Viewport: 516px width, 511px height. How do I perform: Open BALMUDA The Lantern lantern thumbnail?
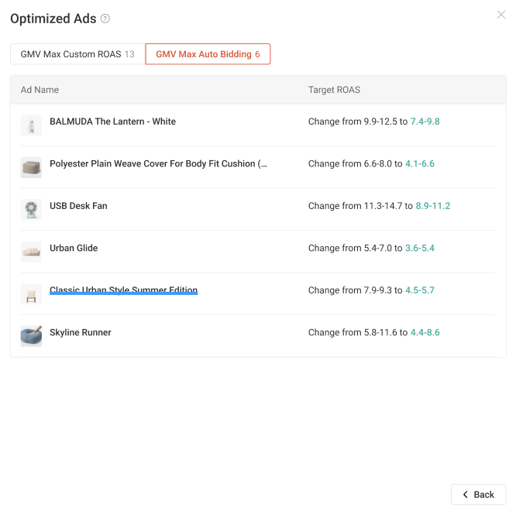31,125
